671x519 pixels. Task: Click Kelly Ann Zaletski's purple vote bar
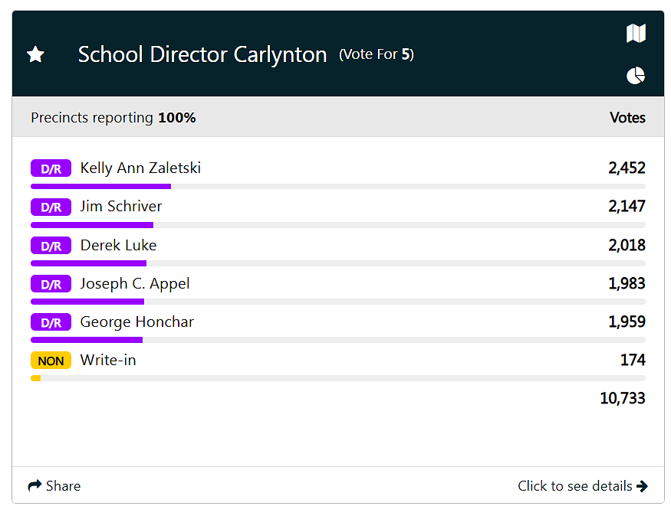click(x=100, y=186)
